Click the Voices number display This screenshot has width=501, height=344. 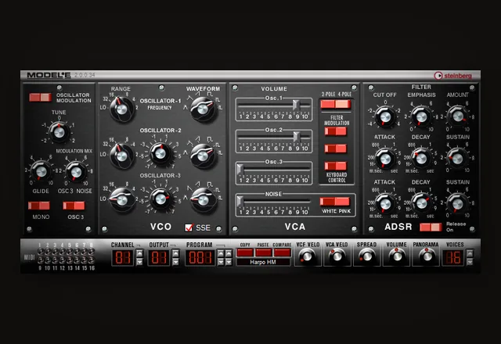pyautogui.click(x=453, y=257)
